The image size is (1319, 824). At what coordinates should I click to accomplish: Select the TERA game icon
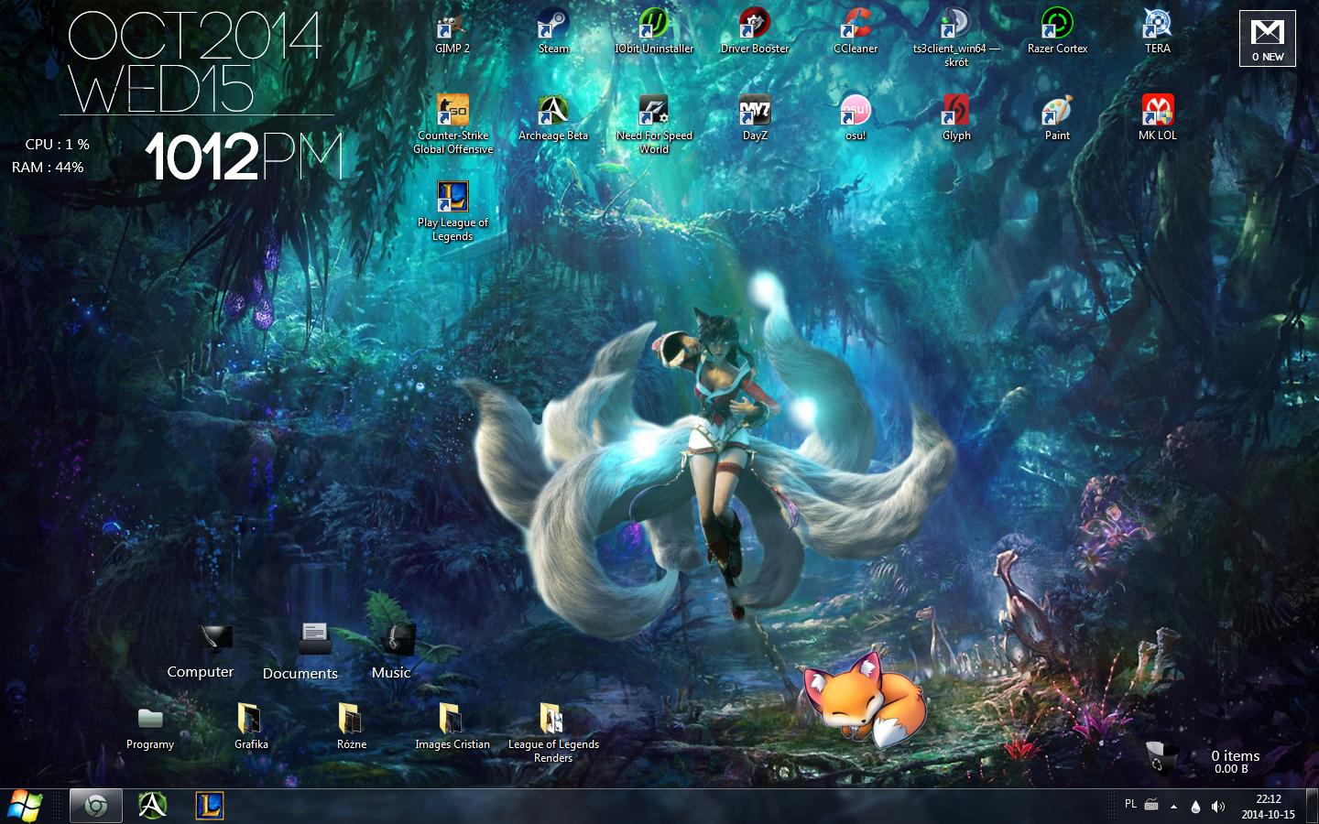click(x=1158, y=31)
